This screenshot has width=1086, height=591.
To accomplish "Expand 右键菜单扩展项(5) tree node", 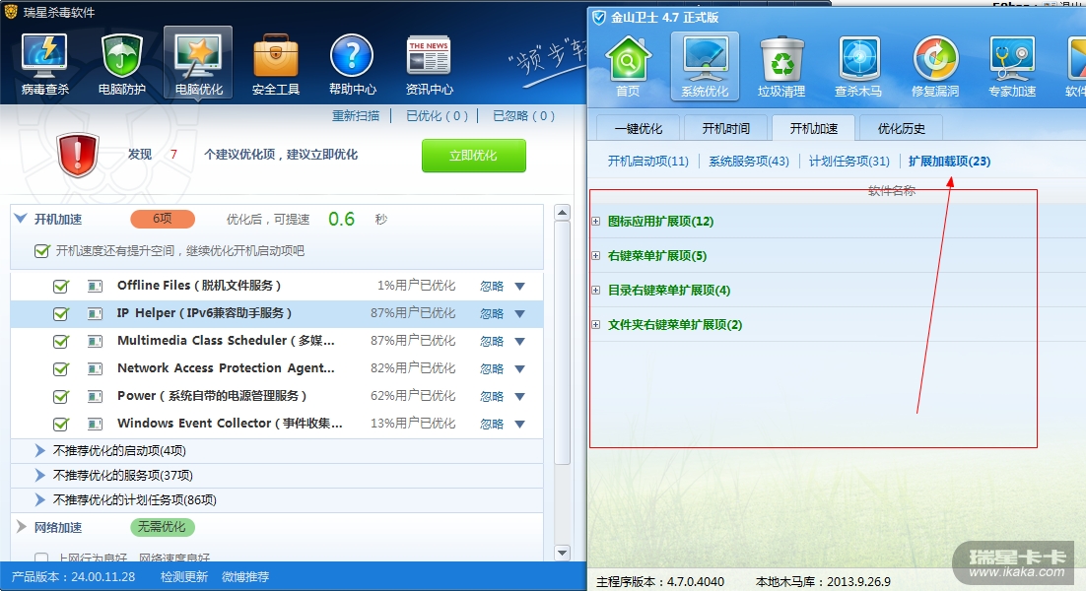I will 595,255.
